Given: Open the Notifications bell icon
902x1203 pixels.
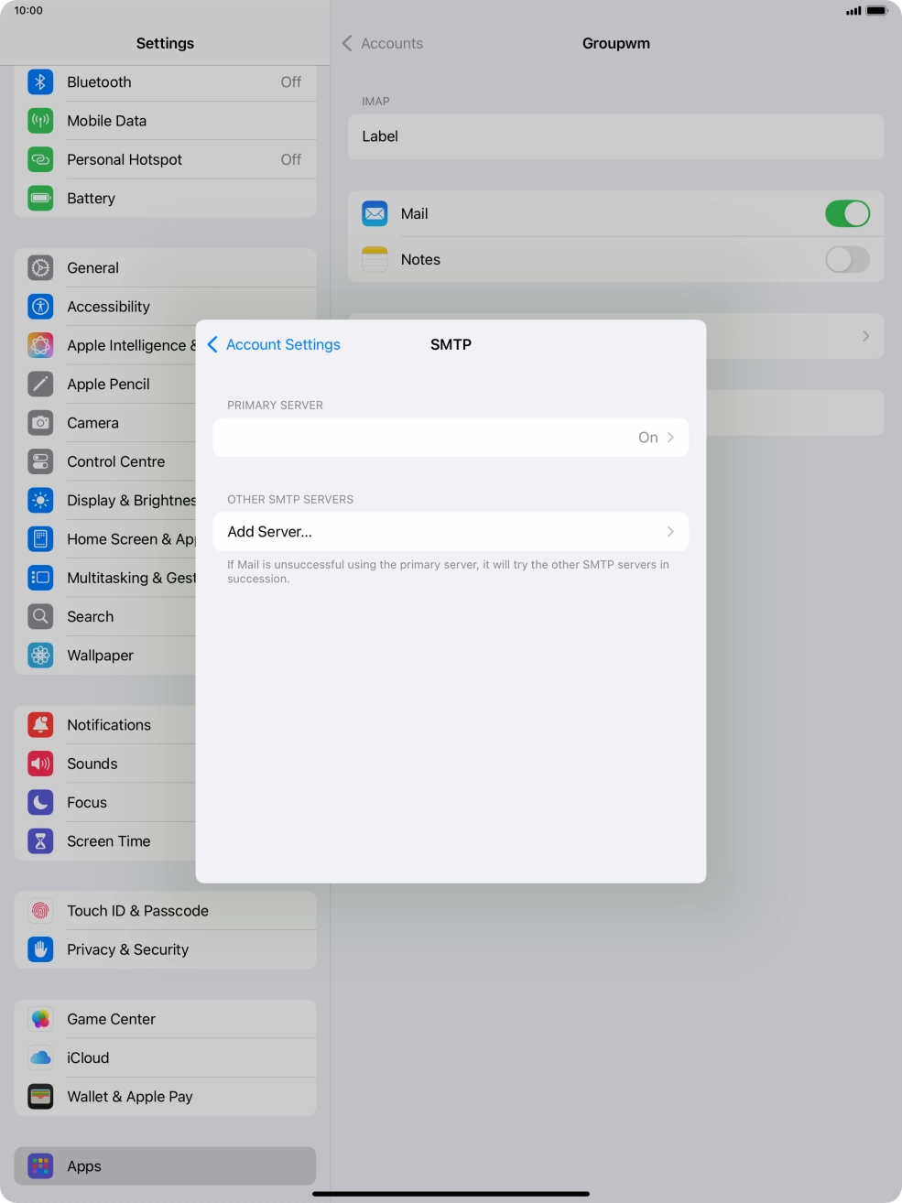Looking at the screenshot, I should pos(40,725).
